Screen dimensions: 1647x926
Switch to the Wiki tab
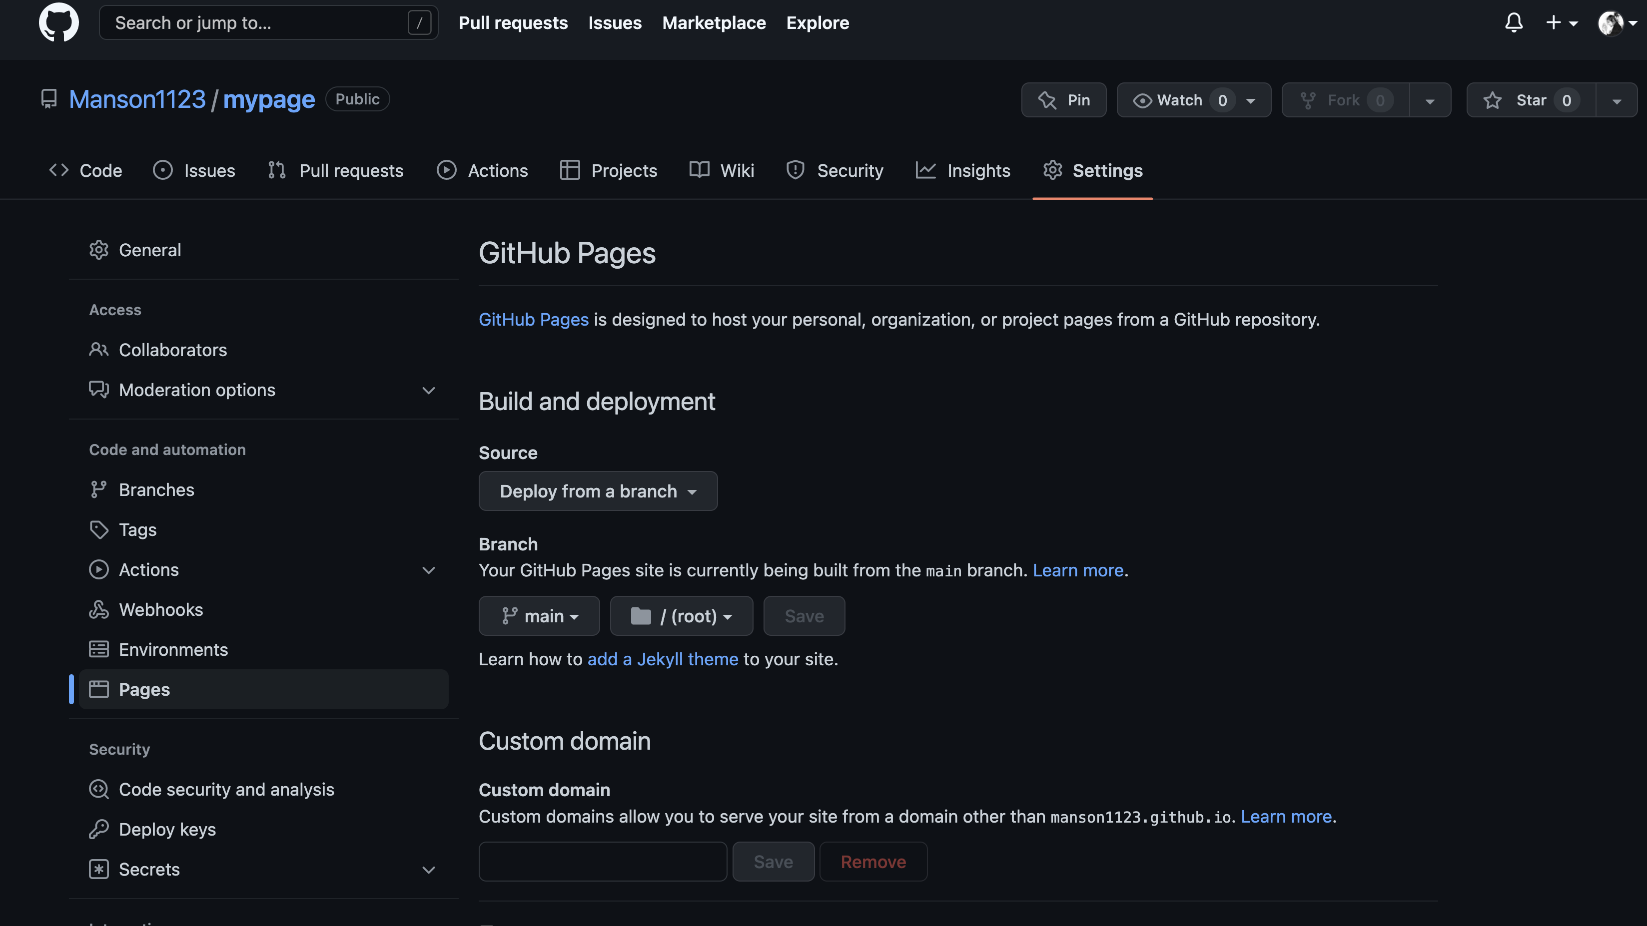coord(722,170)
